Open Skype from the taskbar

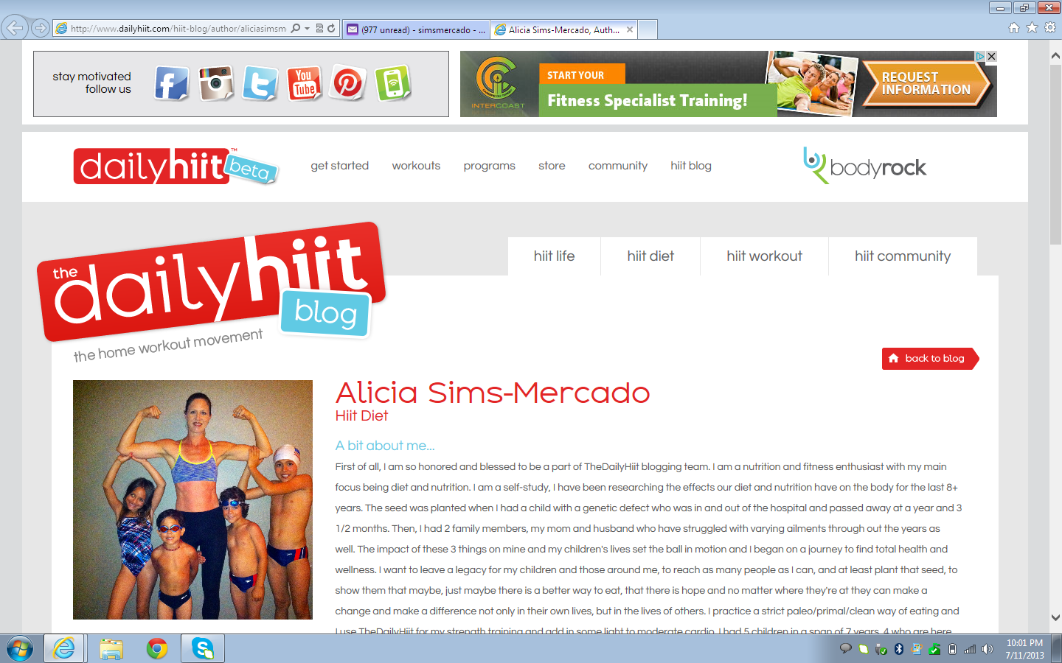pyautogui.click(x=203, y=649)
